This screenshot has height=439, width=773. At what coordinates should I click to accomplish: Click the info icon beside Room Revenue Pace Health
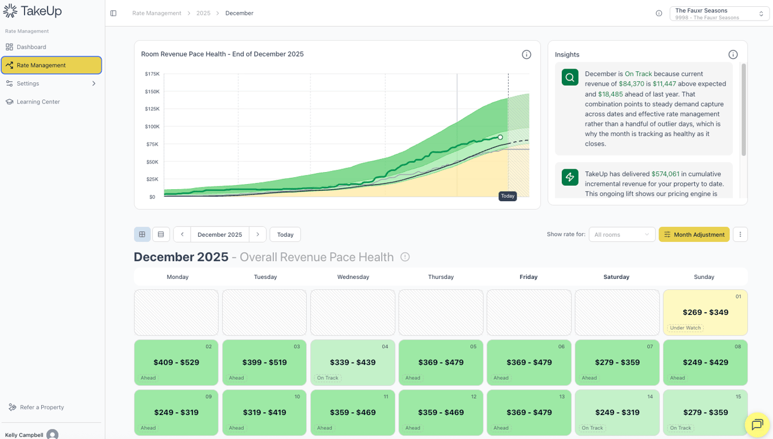pyautogui.click(x=526, y=54)
